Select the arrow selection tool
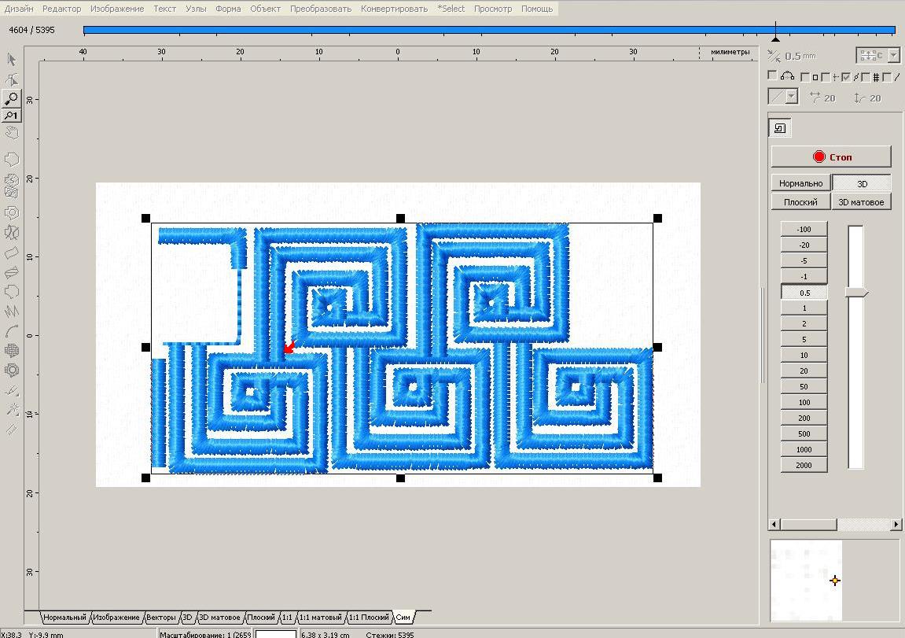The width and height of the screenshot is (905, 638). click(x=12, y=60)
